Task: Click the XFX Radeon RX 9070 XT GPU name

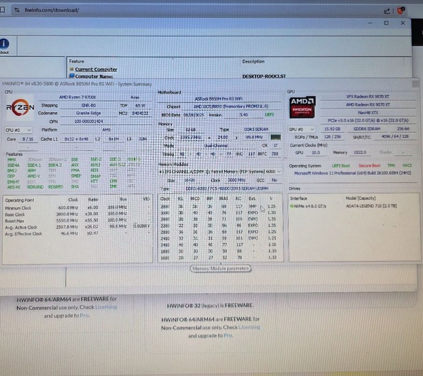Action: pos(368,97)
